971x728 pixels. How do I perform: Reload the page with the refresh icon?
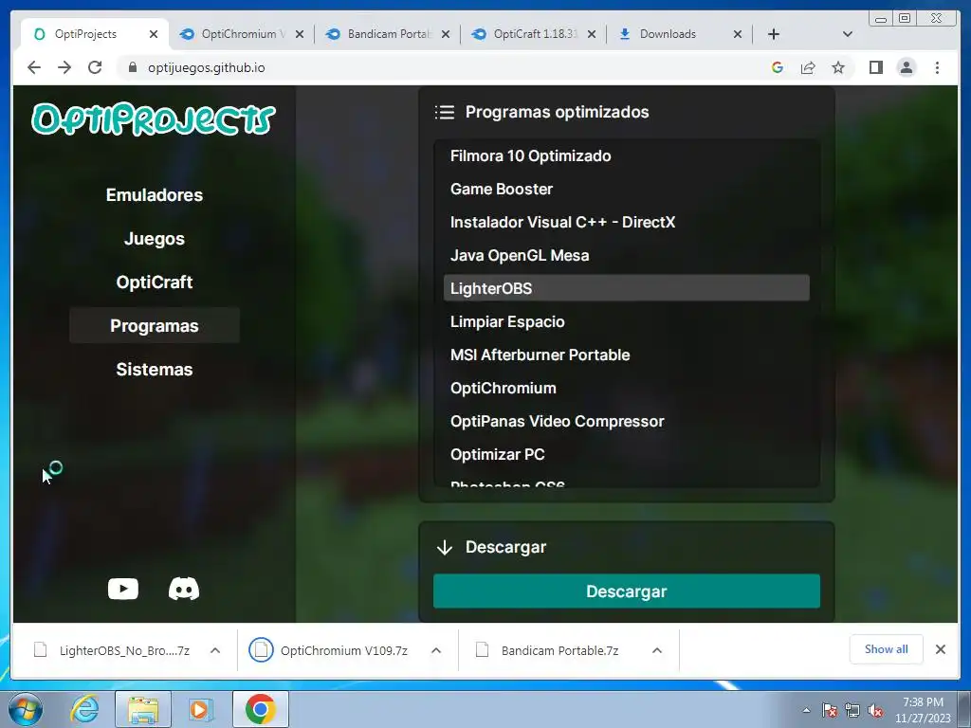coord(95,67)
